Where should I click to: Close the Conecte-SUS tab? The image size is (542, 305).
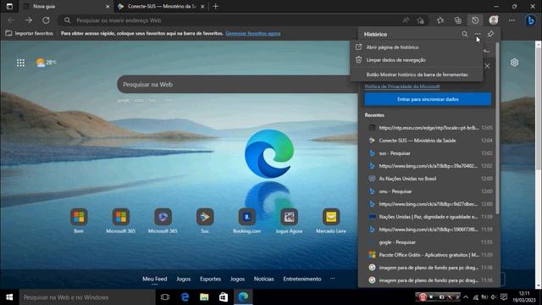(x=203, y=6)
